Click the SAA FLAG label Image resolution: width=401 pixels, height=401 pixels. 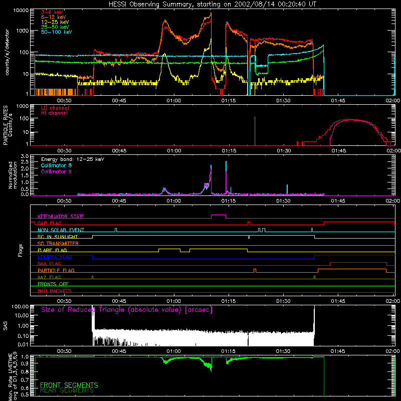tap(49, 264)
